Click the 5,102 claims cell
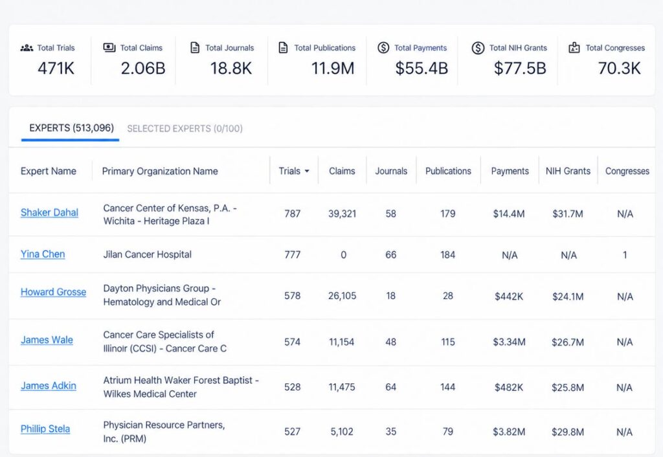This screenshot has height=457, width=663. tap(342, 431)
